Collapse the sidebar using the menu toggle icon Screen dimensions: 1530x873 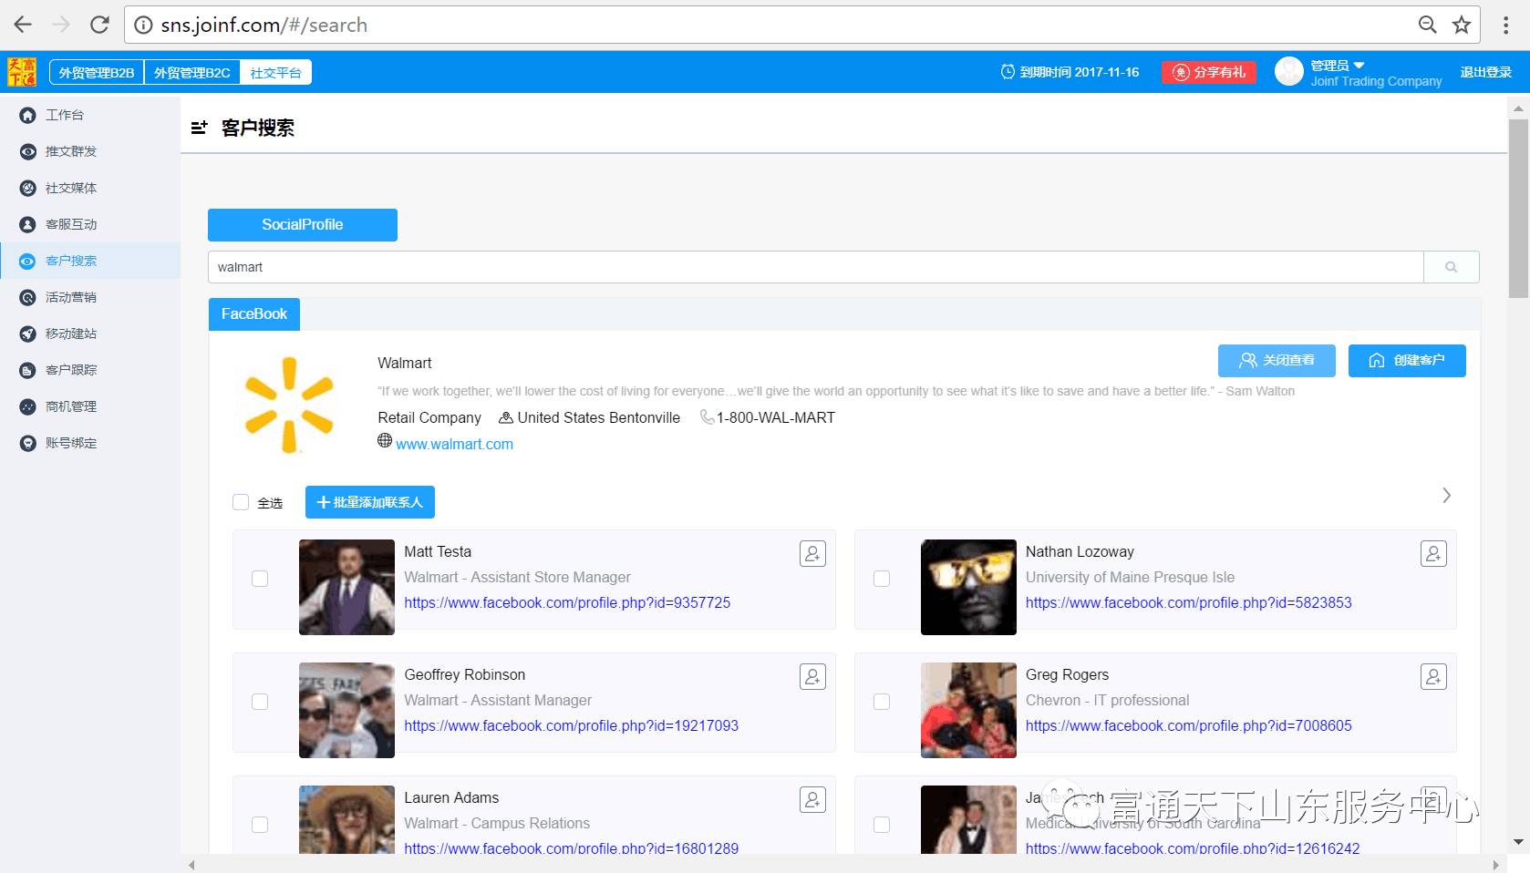click(x=199, y=128)
